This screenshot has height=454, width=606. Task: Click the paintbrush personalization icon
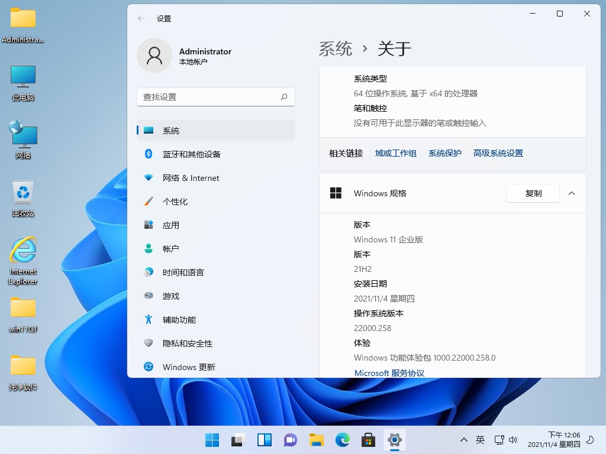coord(149,202)
